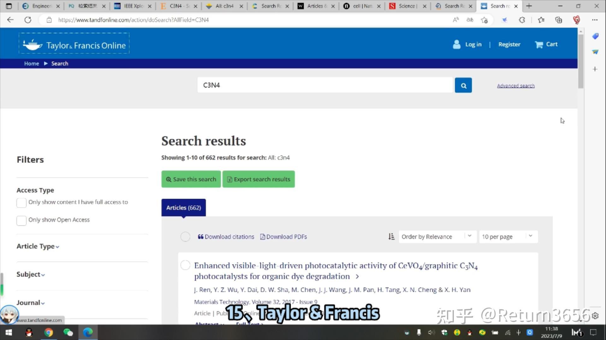The image size is (606, 340).
Task: Reload the page with refresh icon
Action: 28,20
